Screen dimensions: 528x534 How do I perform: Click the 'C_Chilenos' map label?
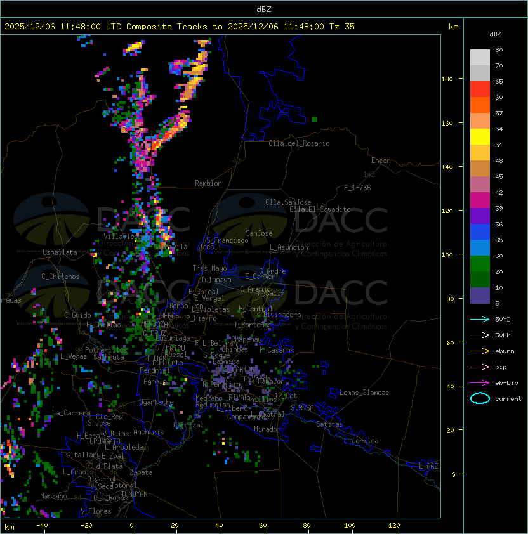point(60,277)
